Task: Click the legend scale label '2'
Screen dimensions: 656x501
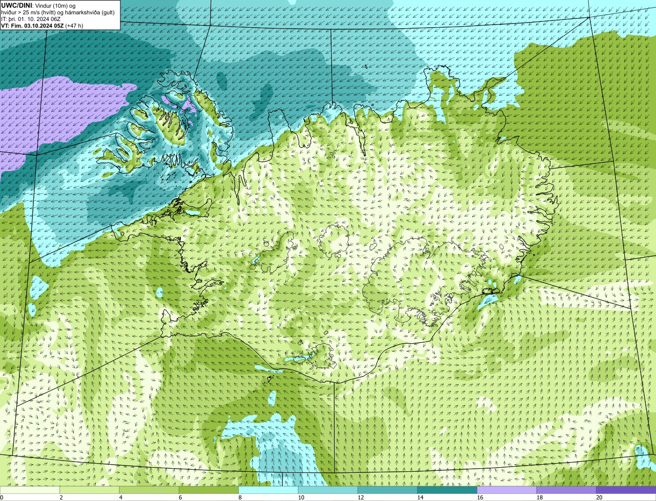Action: click(61, 497)
